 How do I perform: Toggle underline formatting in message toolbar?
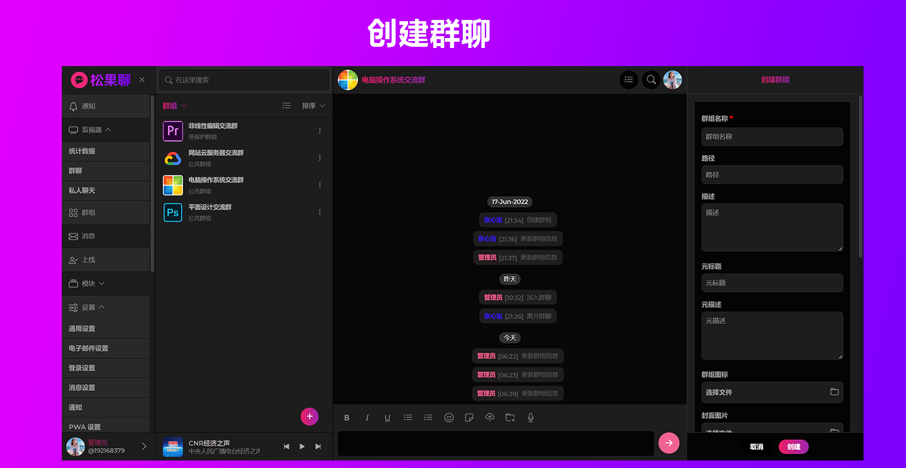tap(387, 418)
